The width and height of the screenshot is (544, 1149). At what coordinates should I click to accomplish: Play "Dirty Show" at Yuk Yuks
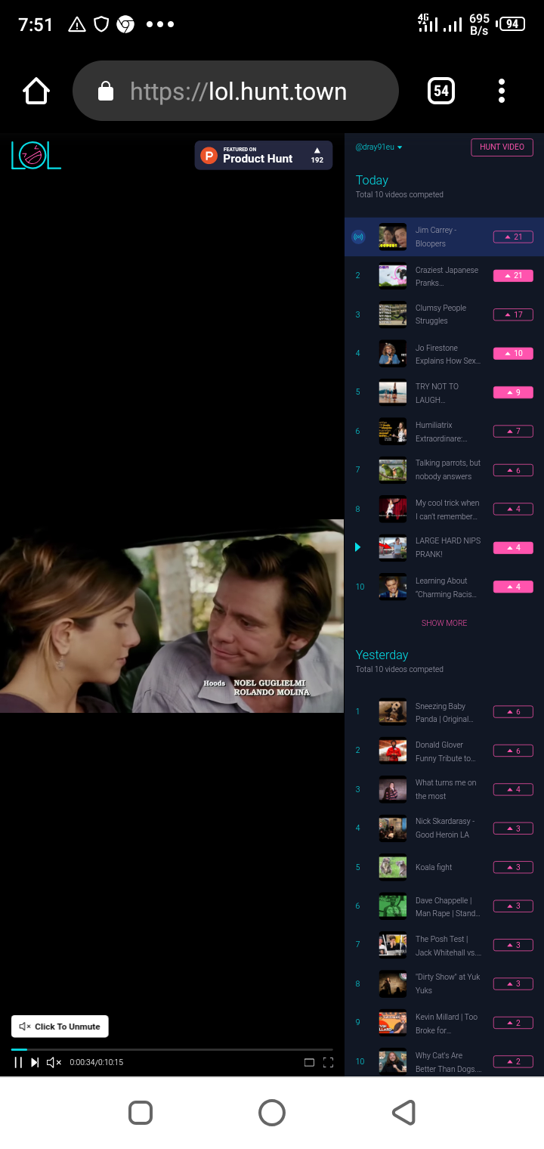447,983
